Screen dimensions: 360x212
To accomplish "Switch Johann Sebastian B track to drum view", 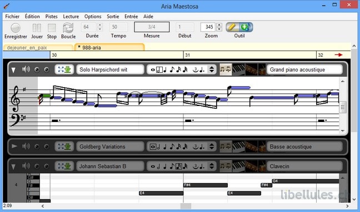I will (x=262, y=166).
